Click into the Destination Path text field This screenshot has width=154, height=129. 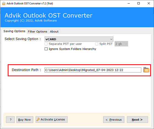(93, 70)
